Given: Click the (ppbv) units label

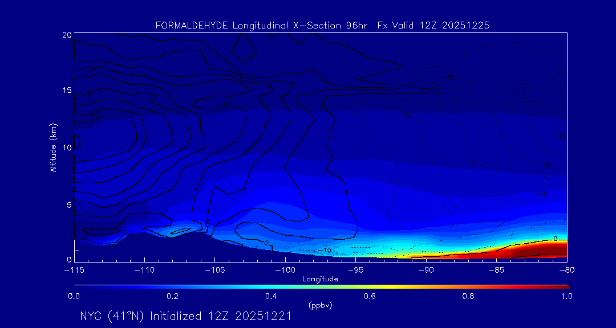Looking at the screenshot, I should click(x=320, y=305).
